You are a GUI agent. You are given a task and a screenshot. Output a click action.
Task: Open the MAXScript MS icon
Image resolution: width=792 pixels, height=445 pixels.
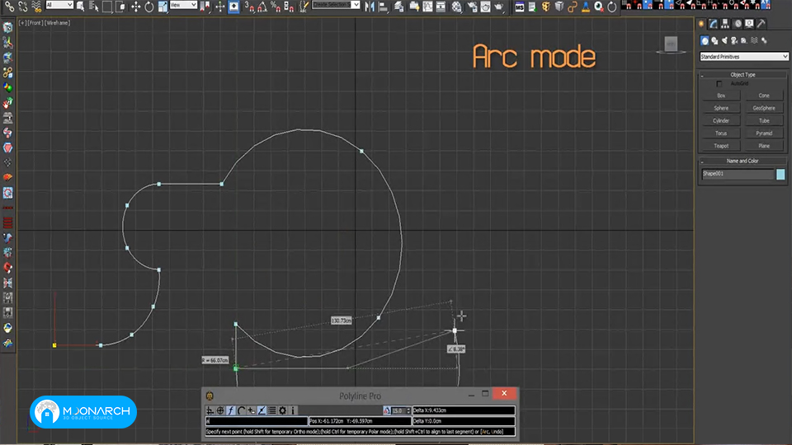(519, 7)
